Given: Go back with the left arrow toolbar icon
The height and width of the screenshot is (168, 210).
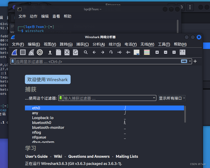Looking at the screenshot, I should coord(94,52).
